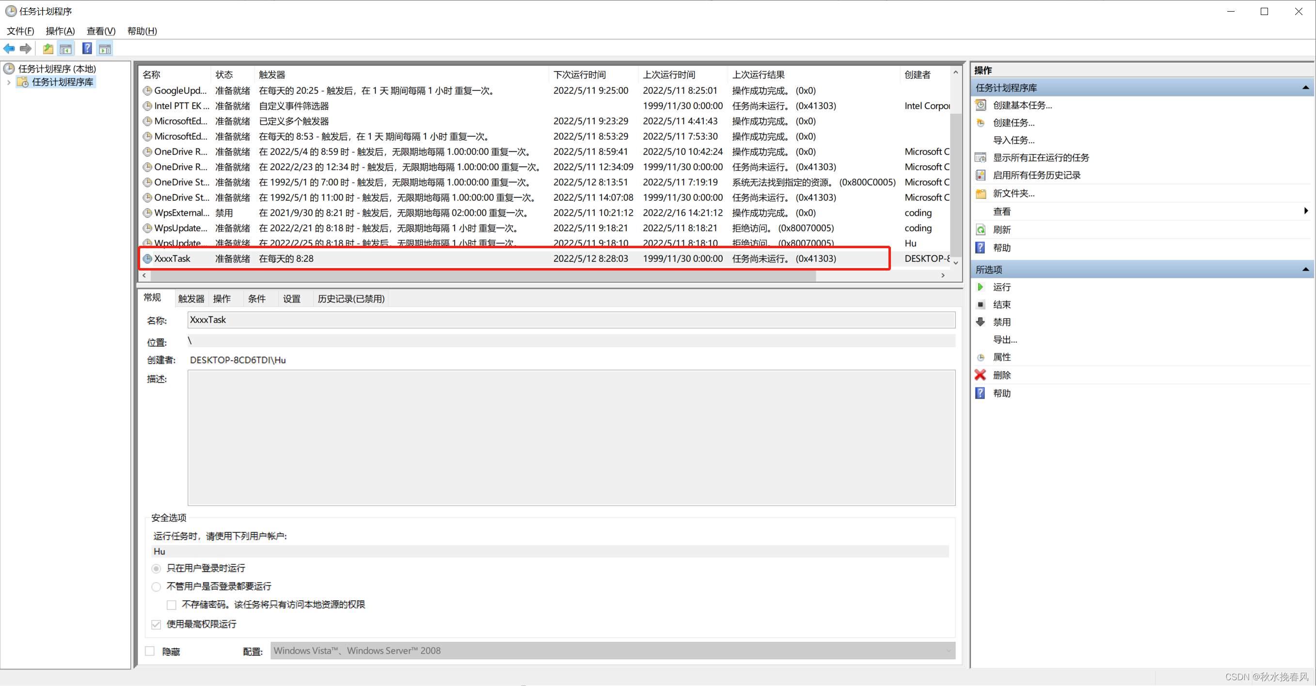
Task: Switch to the 操作 tab
Action: coord(222,299)
